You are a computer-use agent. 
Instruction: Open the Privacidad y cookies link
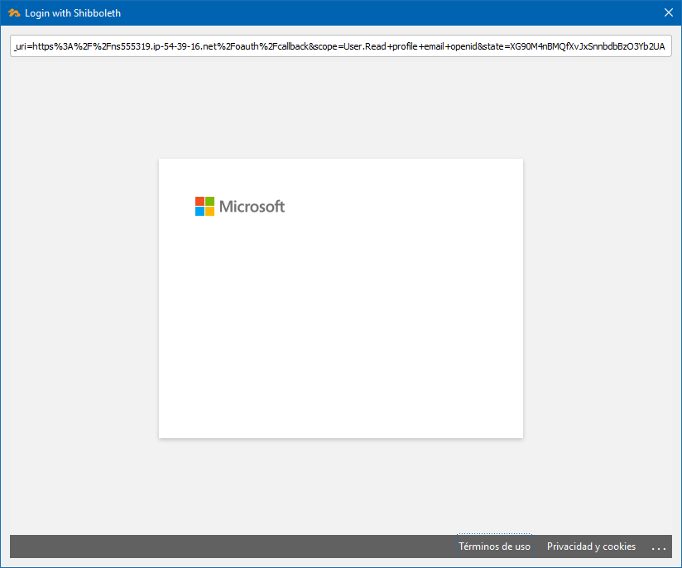tap(591, 547)
